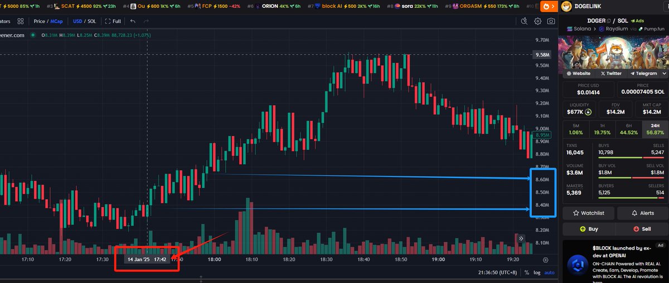Click the 9.58M price axis label
Screen dimensions: 669x283
pyautogui.click(x=542, y=54)
